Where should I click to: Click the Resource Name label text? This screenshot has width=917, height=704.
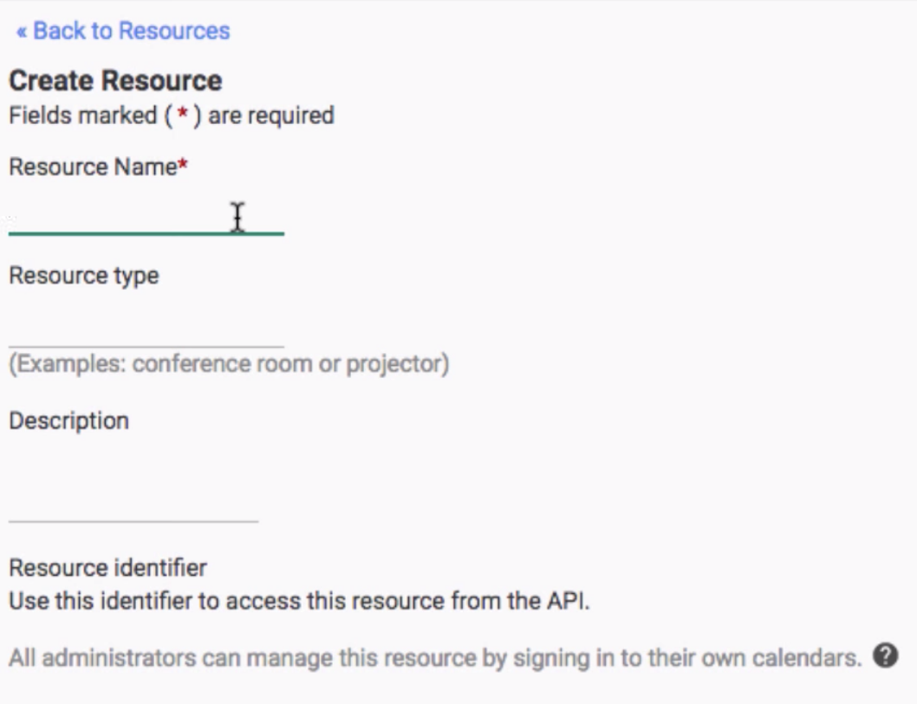click(93, 167)
